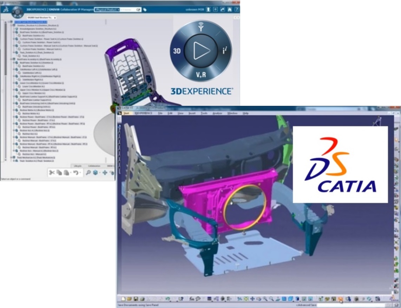The image size is (401, 308).
Task: Select the highlighted root node of the tree
Action: coord(31,22)
